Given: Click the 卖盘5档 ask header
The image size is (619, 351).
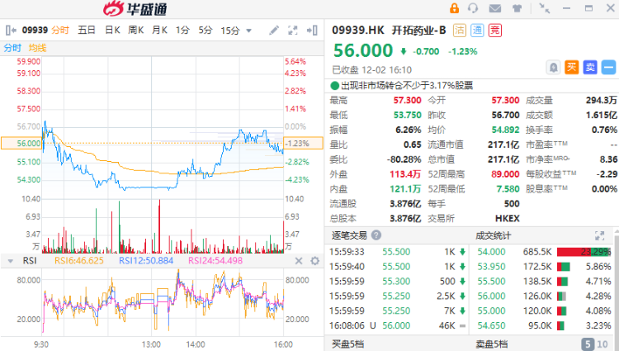Looking at the screenshot, I should pyautogui.click(x=492, y=344).
